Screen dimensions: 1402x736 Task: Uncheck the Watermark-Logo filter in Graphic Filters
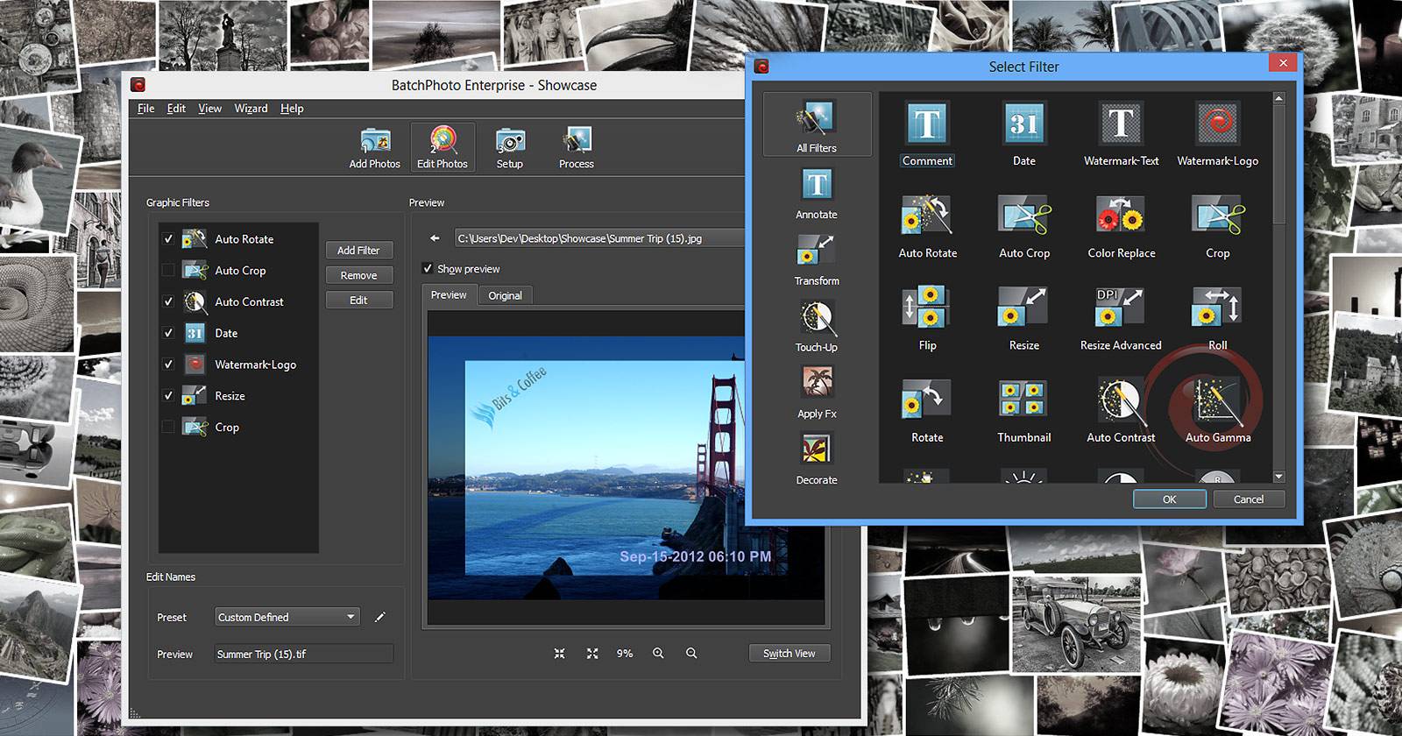click(168, 364)
